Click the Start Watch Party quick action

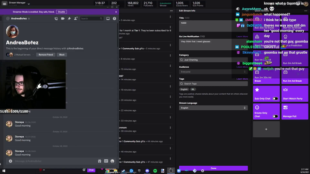pyautogui.click(x=294, y=94)
